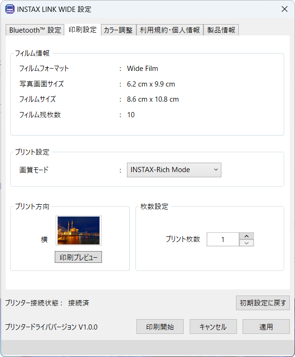The width and height of the screenshot is (295, 357).
Task: Open the 製品情報 tab
Action: (221, 30)
